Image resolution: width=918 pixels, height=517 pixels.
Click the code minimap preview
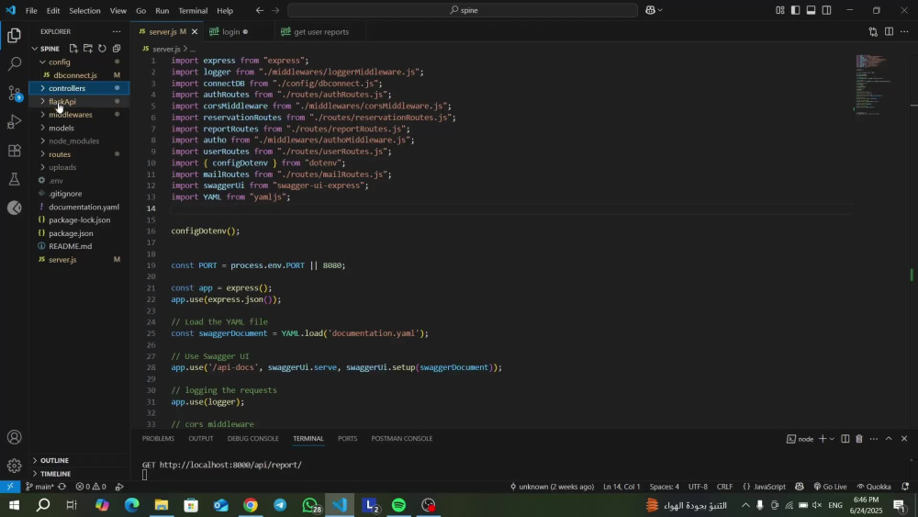click(x=874, y=84)
